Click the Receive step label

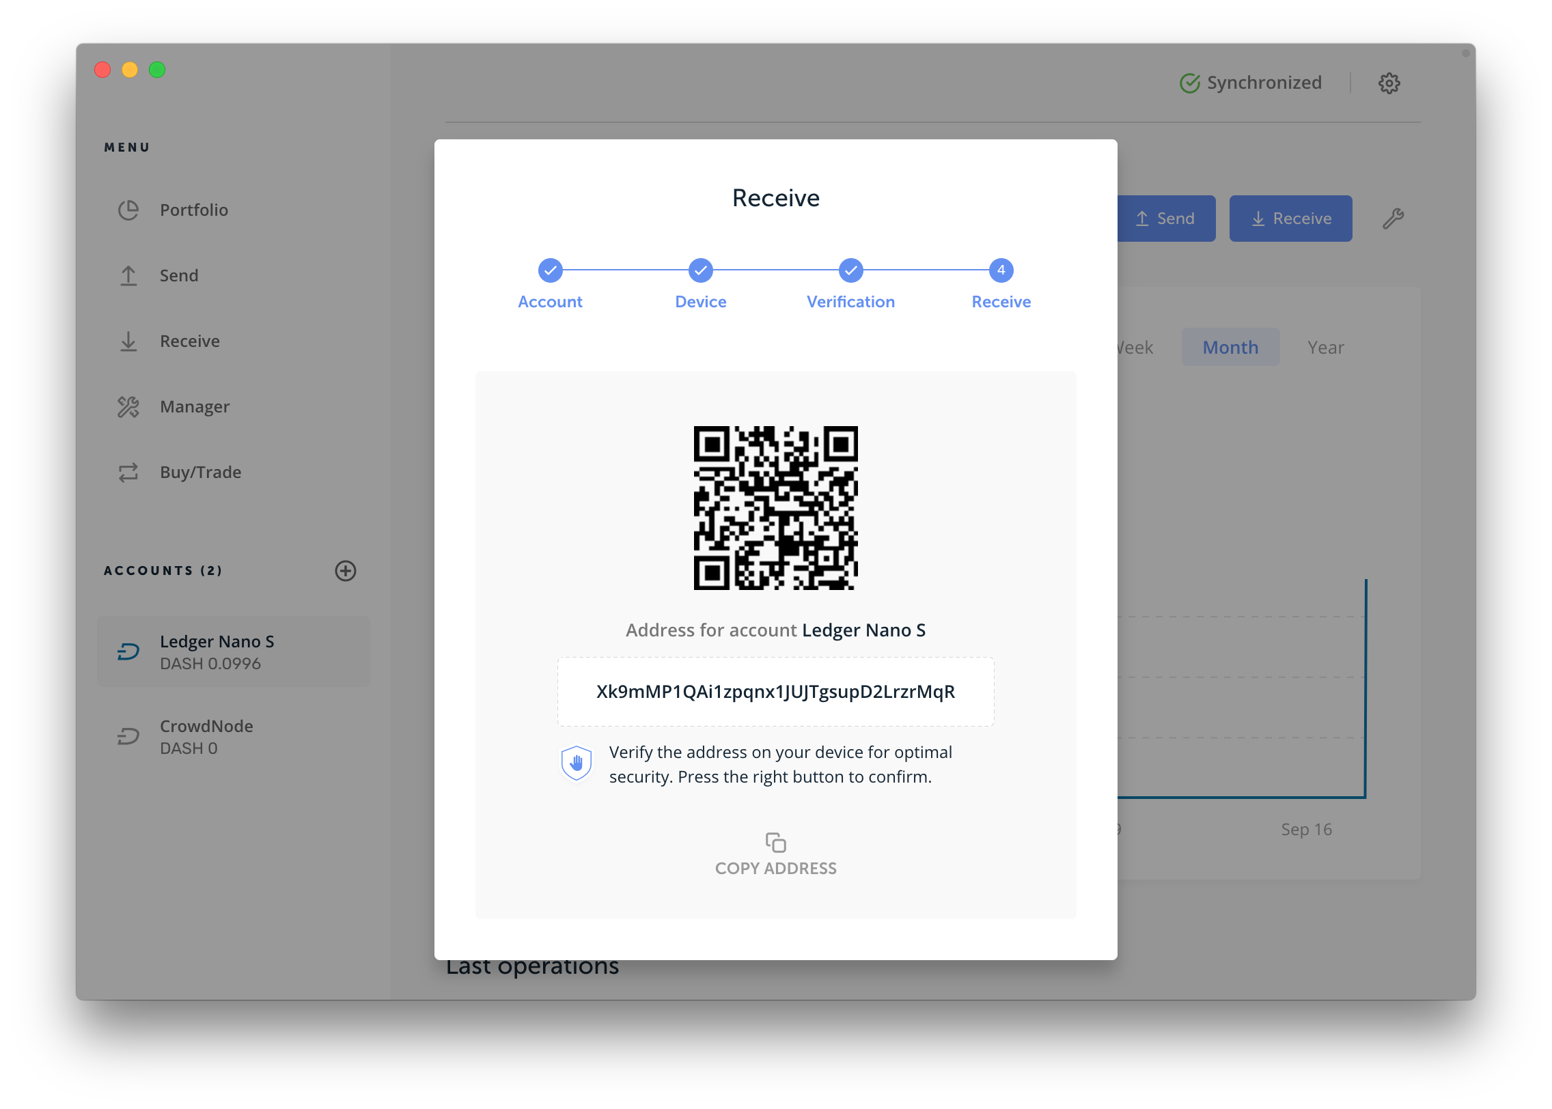point(1001,302)
